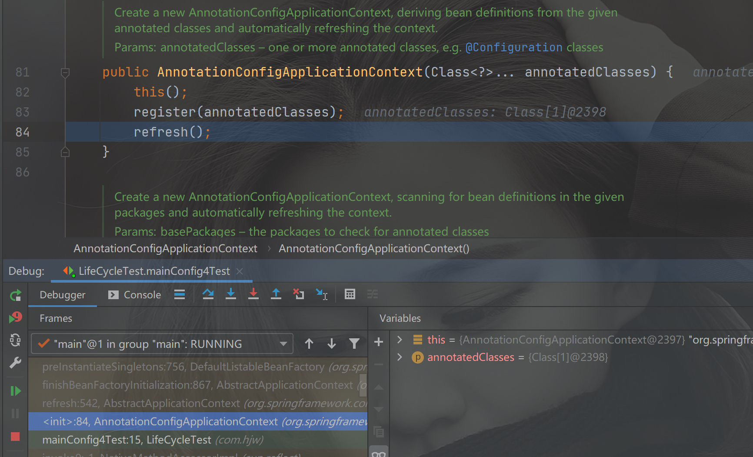Select <init>:84 AnnotationConfigApplicationContext frame
Screen dimensions: 753x457
(198, 422)
